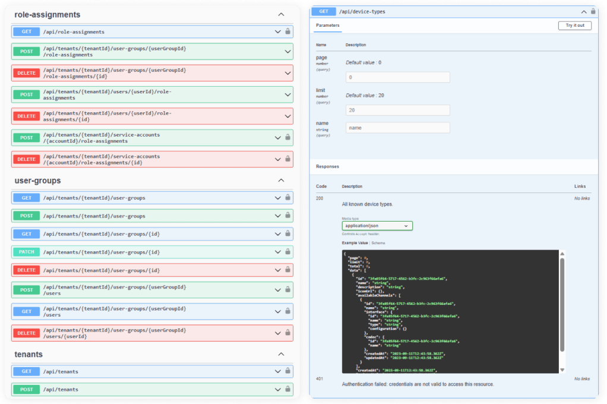
Task: Click lock icon on POST user-groups/{userGroupId}/users row
Action: click(x=287, y=290)
